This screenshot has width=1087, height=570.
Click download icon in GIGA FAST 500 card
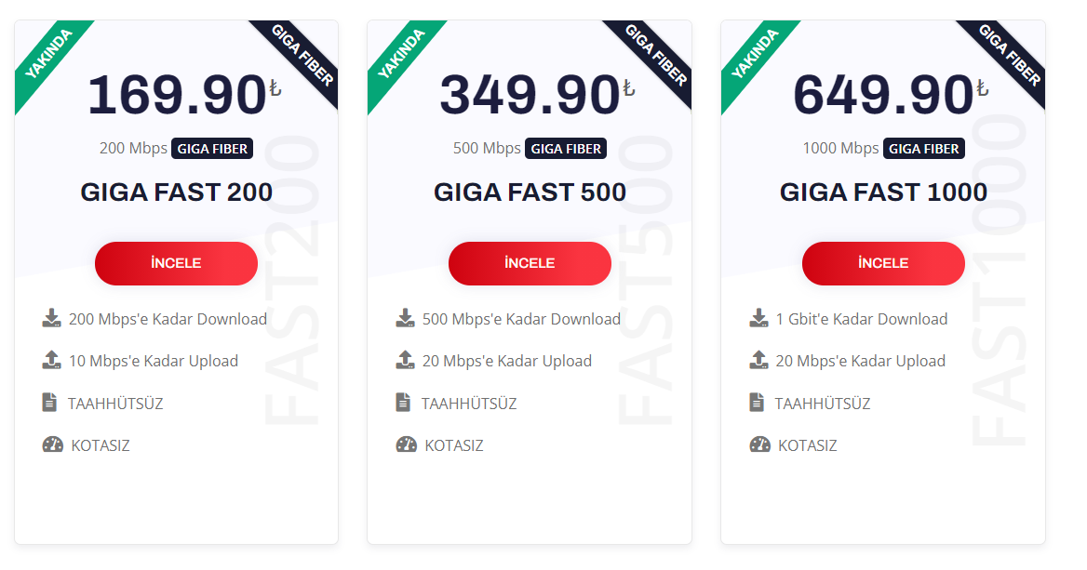(405, 319)
